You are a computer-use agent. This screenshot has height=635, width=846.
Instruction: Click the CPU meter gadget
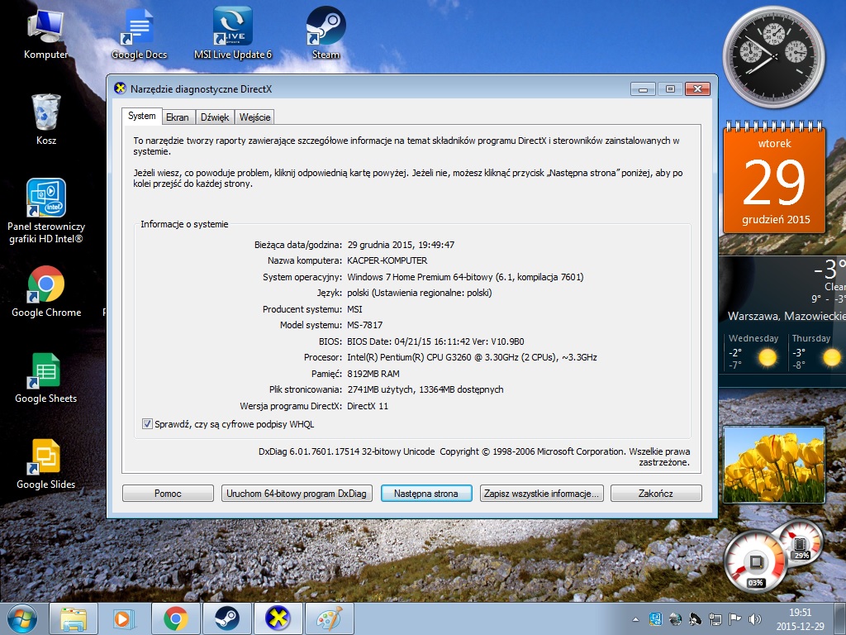click(755, 561)
